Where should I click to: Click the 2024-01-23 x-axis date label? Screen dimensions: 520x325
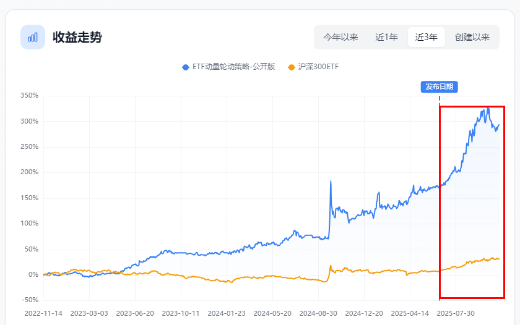[x=227, y=313]
